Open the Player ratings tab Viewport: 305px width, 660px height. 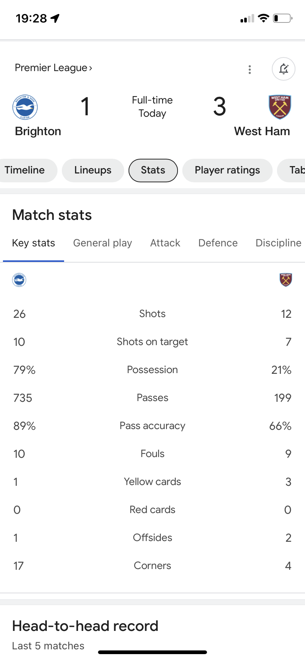click(227, 170)
